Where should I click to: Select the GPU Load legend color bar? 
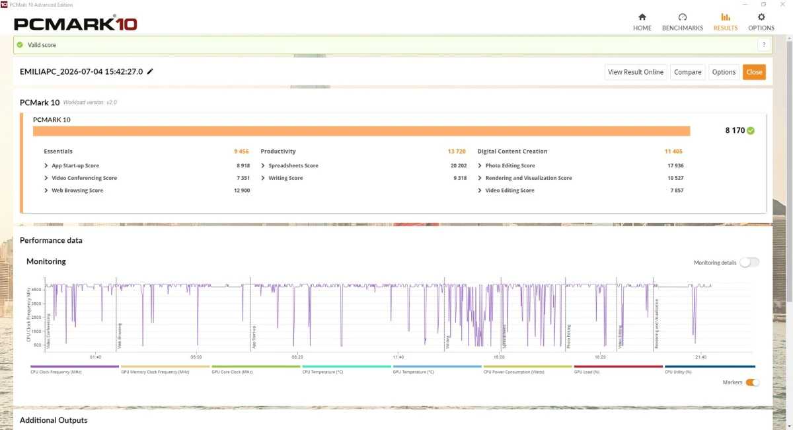click(x=618, y=366)
